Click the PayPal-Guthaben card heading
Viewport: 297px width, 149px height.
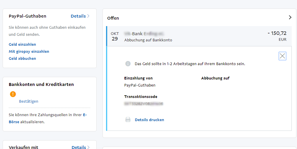(28, 16)
